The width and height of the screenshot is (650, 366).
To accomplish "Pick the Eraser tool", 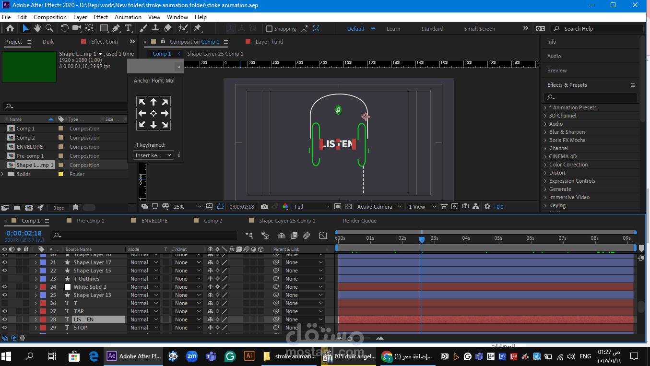I will pyautogui.click(x=168, y=28).
